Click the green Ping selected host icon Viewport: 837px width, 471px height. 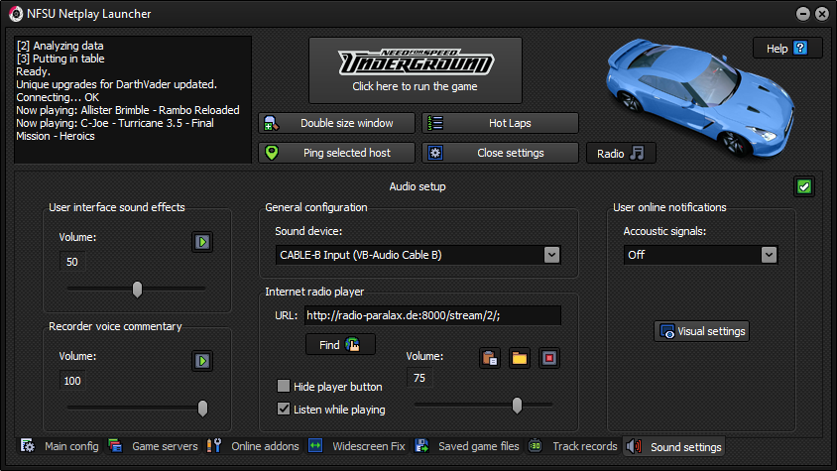click(272, 153)
